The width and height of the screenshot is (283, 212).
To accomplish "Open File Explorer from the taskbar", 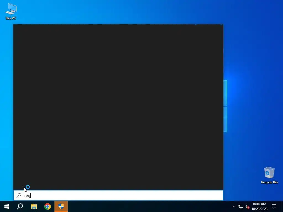I will pos(34,206).
